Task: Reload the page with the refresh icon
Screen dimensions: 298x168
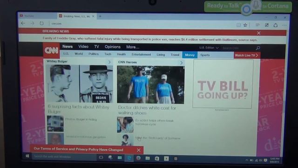Action: point(41,23)
